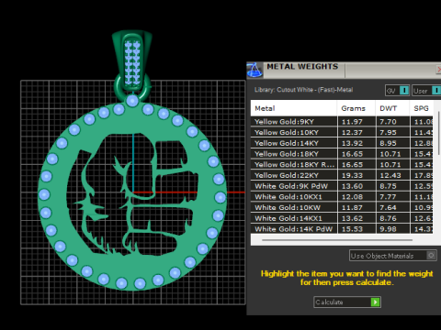
Task: Select the fist cutout pendant disc
Action: tap(132, 195)
